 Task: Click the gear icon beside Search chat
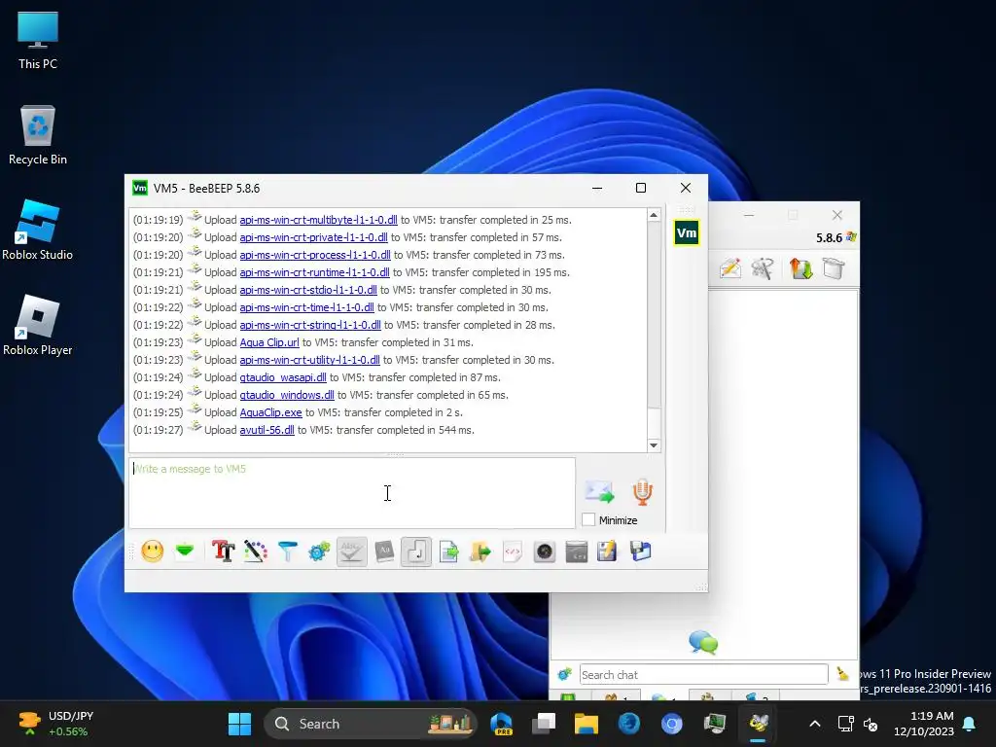[x=565, y=675]
